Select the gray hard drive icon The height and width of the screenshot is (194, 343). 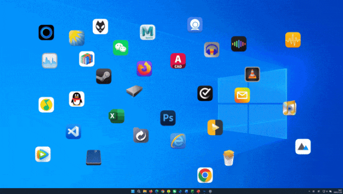coord(135,91)
